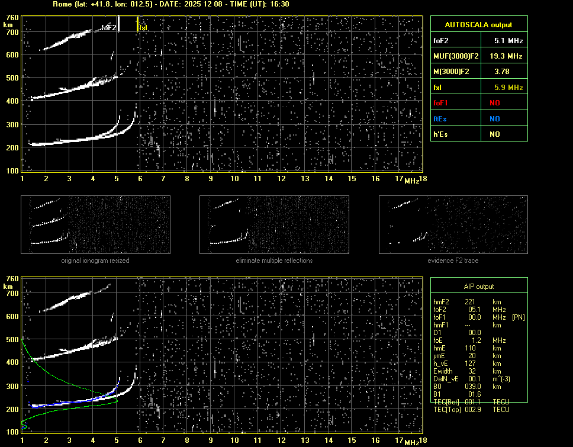Select the "eliminate multiple reflections" thumbnail
573x447 pixels.
tap(274, 224)
